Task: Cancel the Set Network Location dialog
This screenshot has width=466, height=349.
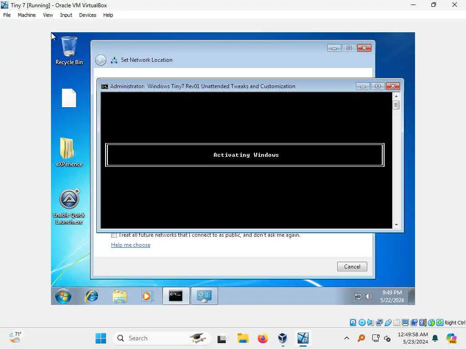Action: point(352,266)
